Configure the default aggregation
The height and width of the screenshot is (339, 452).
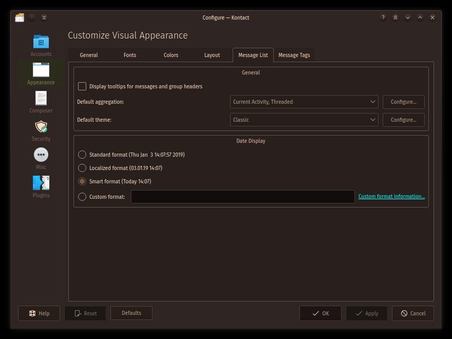point(404,102)
